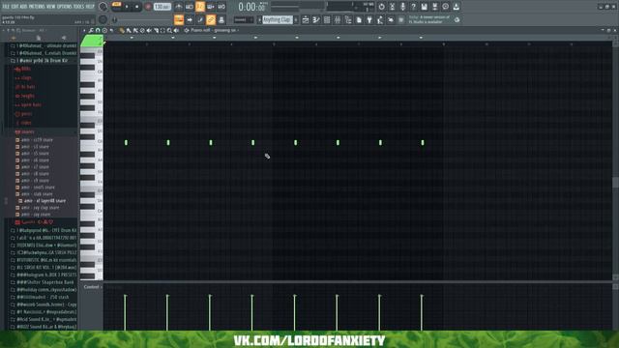This screenshot has width=619, height=348.
Task: Open the FILE menu
Action: pyautogui.click(x=6, y=7)
